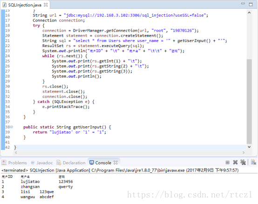Open the Declaration view tab

[x=71, y=163]
